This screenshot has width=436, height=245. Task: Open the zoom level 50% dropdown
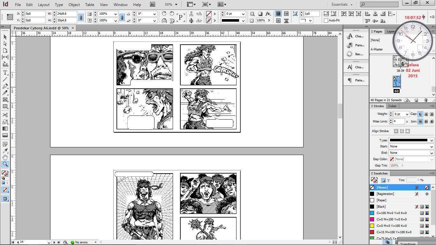(171, 4)
